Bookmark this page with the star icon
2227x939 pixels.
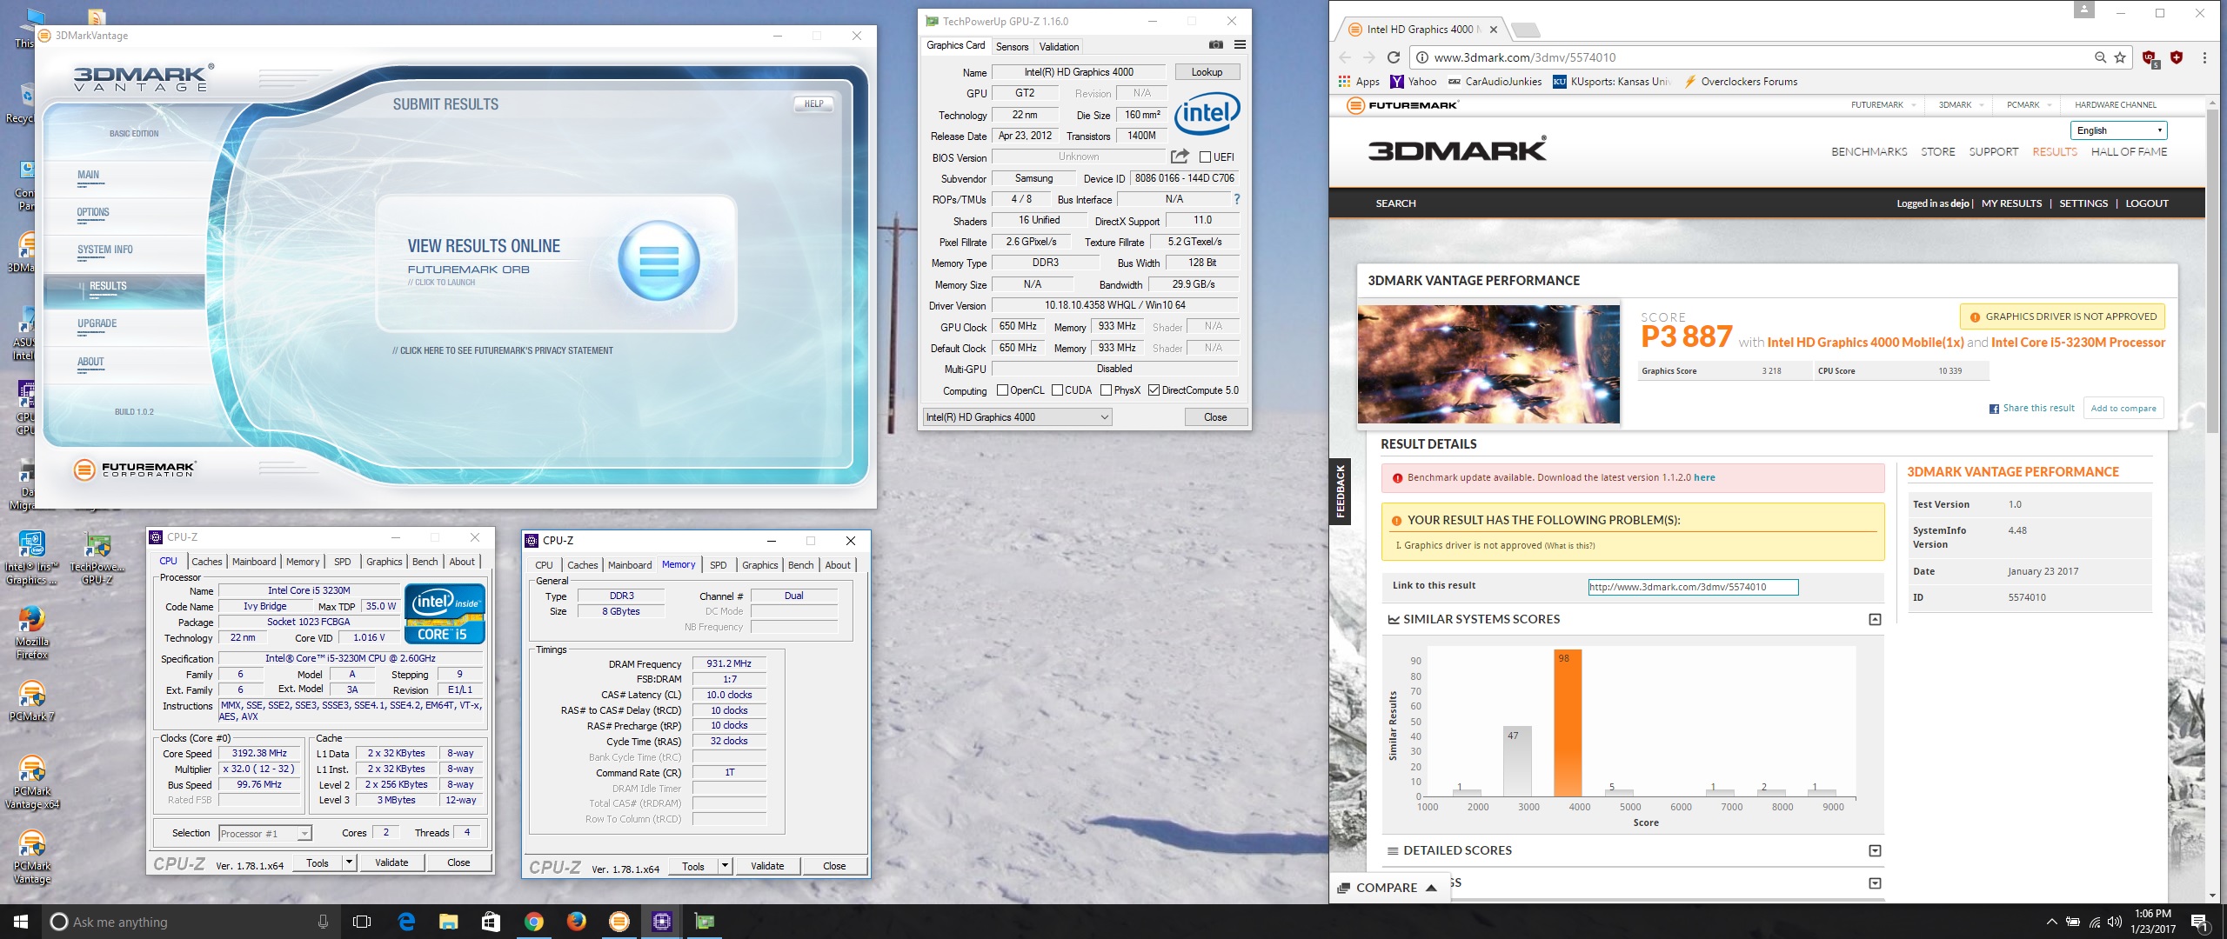click(2120, 57)
